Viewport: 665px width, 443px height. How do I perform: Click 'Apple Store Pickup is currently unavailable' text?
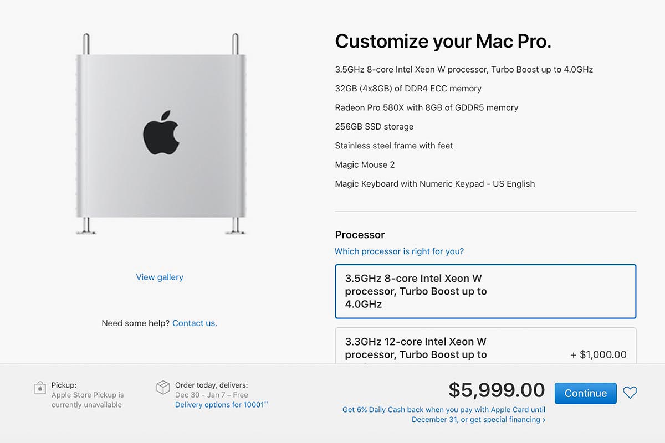[88, 400]
